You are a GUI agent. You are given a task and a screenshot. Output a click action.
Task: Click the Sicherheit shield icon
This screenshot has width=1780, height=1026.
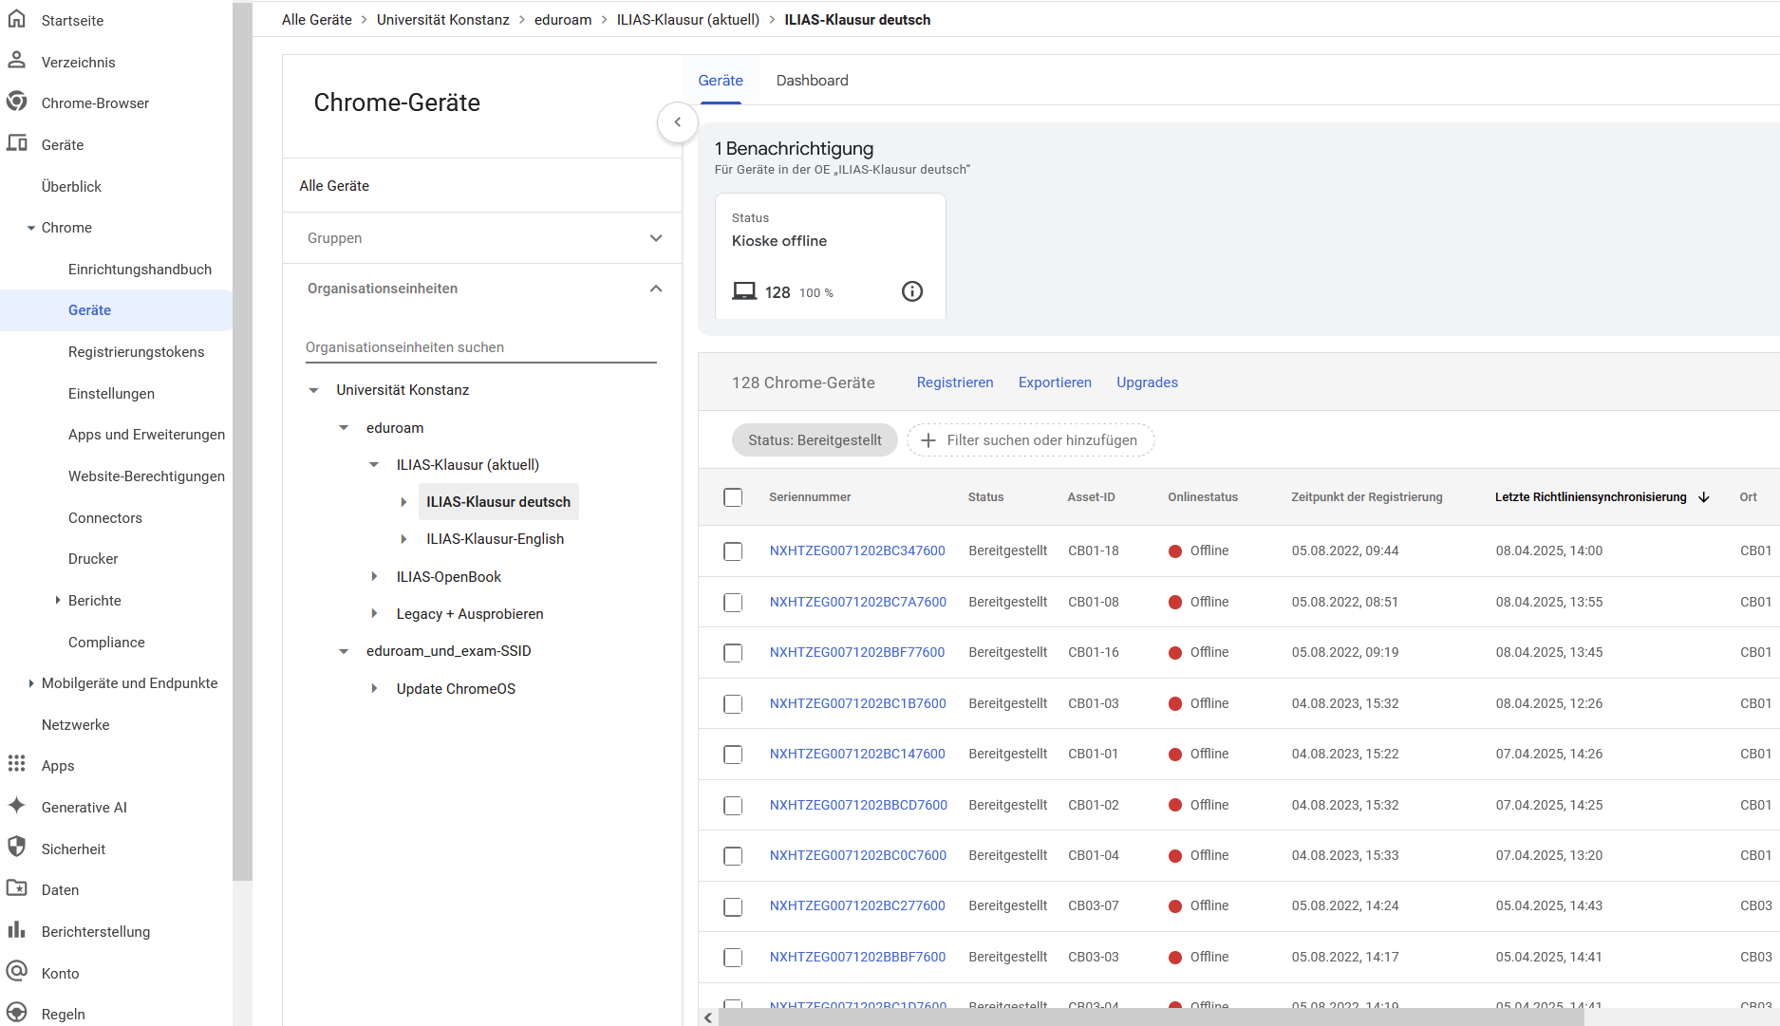[17, 849]
